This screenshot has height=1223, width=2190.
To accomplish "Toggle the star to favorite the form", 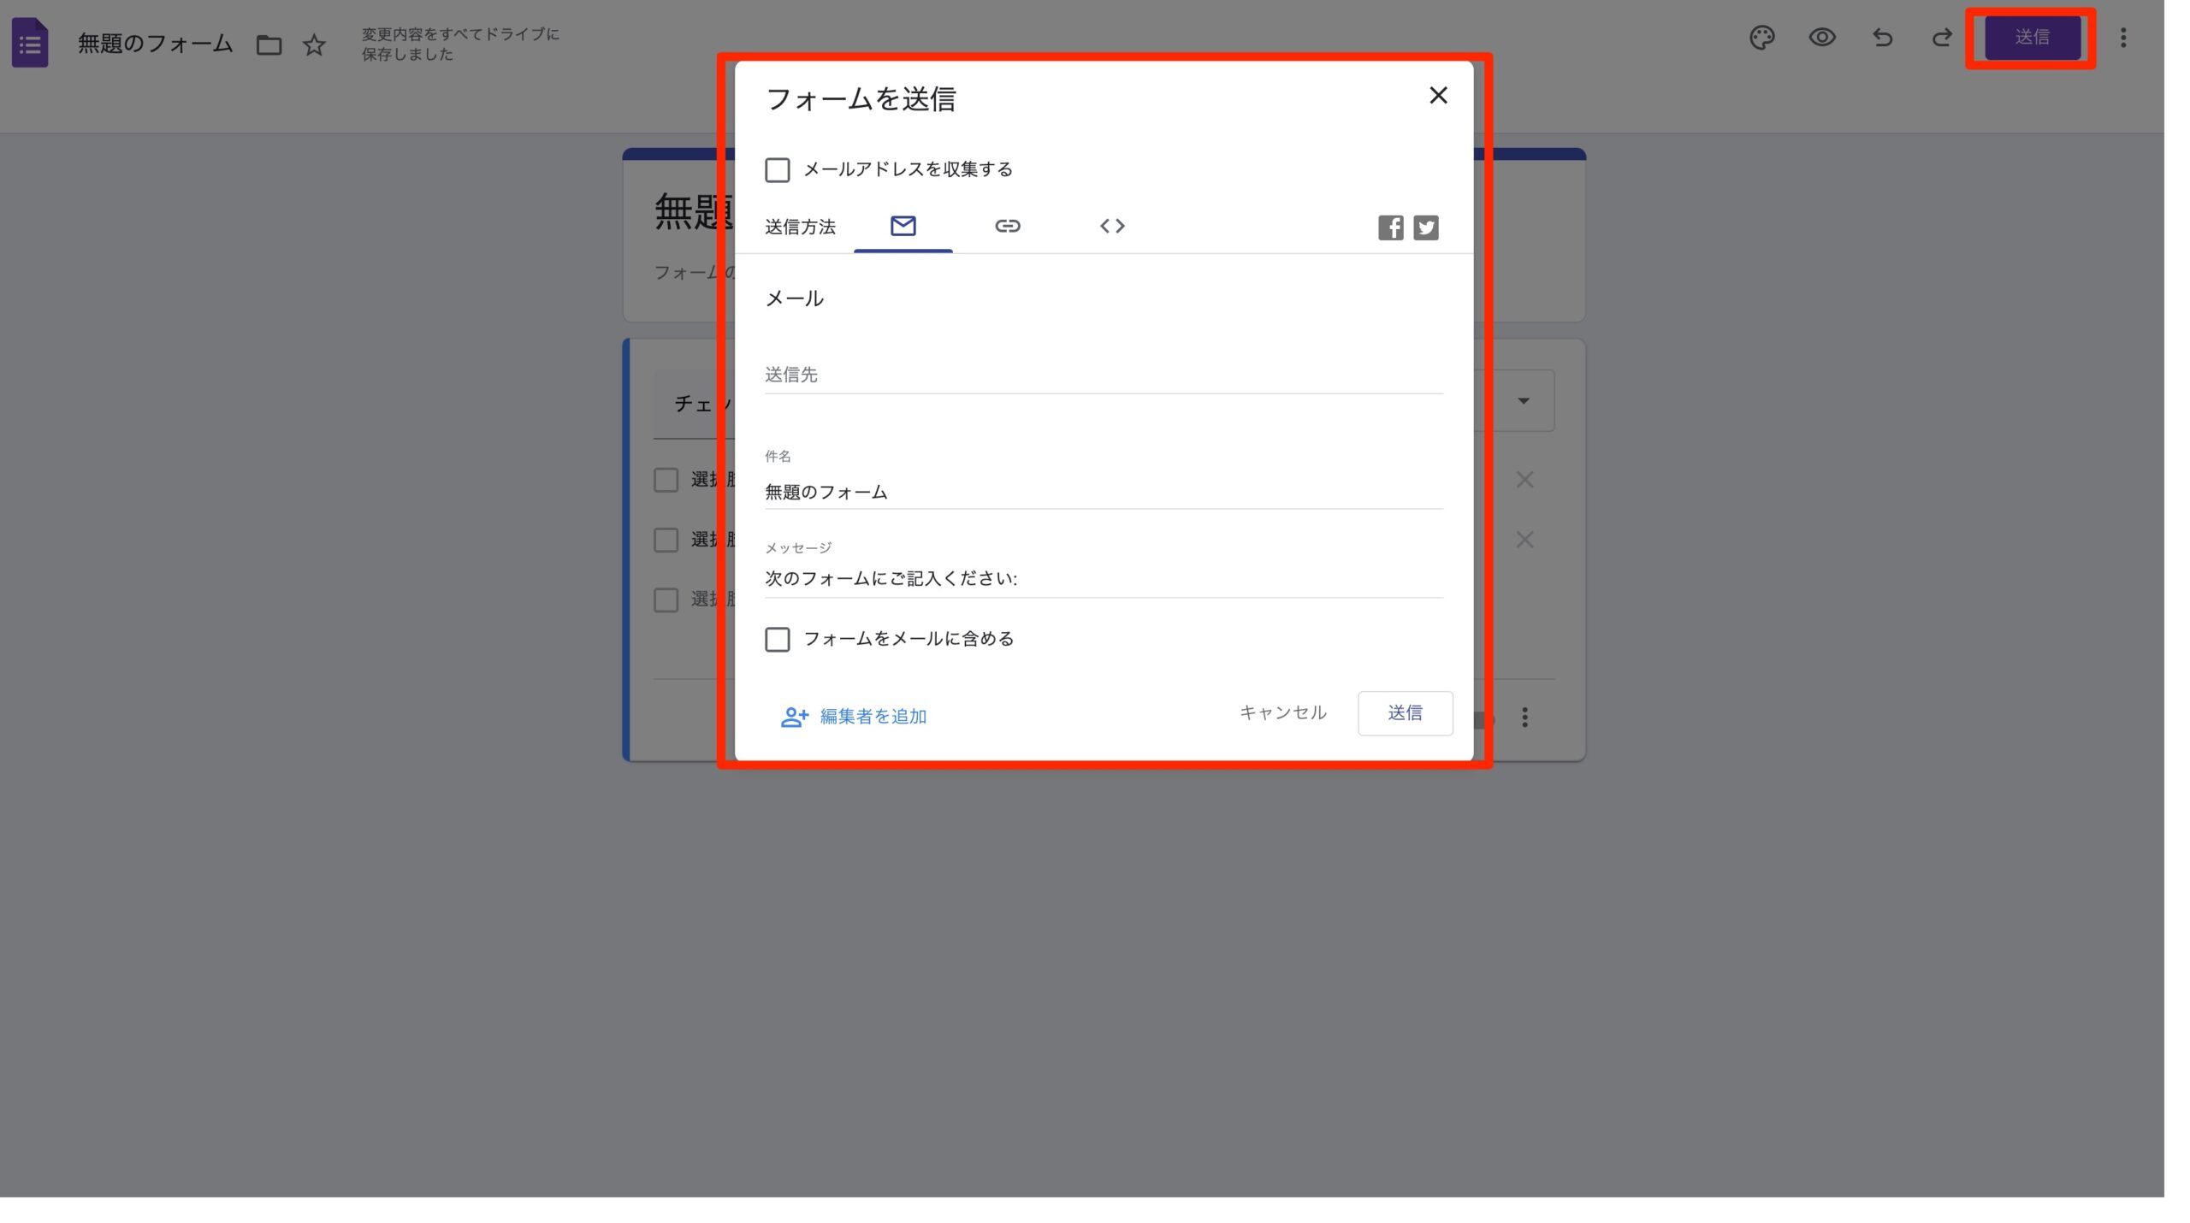I will tap(313, 45).
